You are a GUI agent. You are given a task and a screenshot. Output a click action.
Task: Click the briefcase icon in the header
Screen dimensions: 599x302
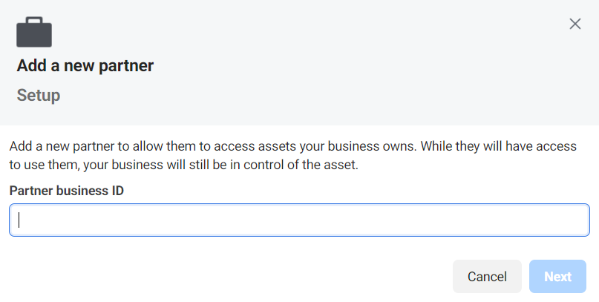[34, 32]
